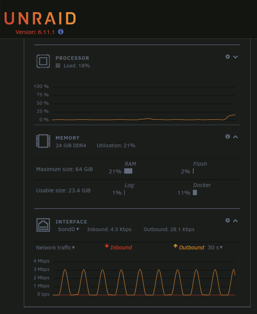Viewport: 257px width, 314px height.
Task: Click the Memory module icon
Action: tap(43, 141)
